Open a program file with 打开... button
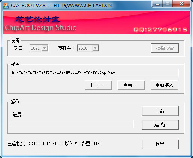The width and height of the screenshot is (193, 158). tap(98, 85)
